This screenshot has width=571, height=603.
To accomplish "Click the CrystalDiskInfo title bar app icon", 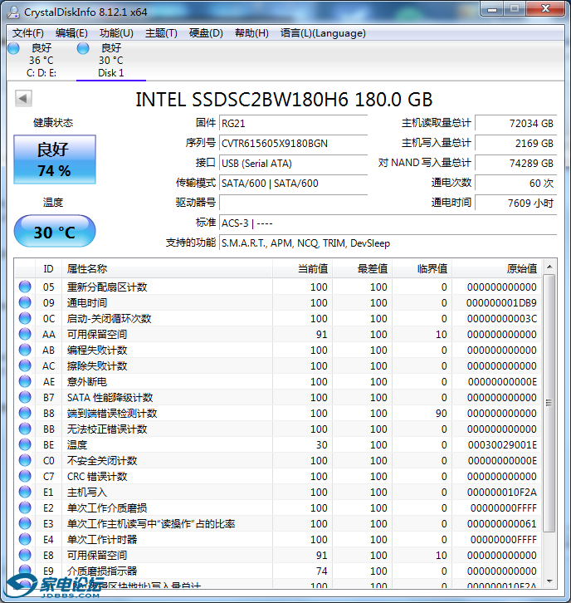I will [x=13, y=12].
